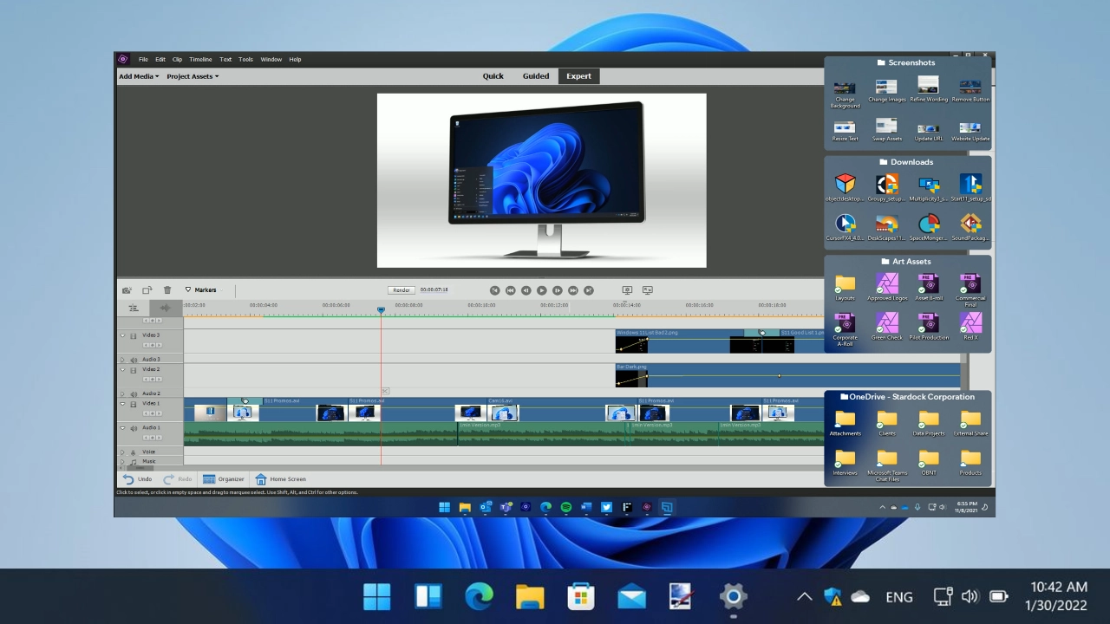Click the camera snapshot icon beside Markers
Image resolution: width=1110 pixels, height=624 pixels.
(127, 290)
